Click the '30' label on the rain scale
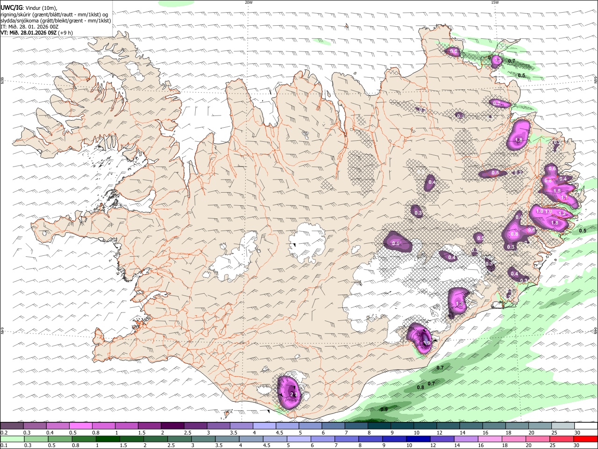The image size is (598, 449). tap(577, 446)
